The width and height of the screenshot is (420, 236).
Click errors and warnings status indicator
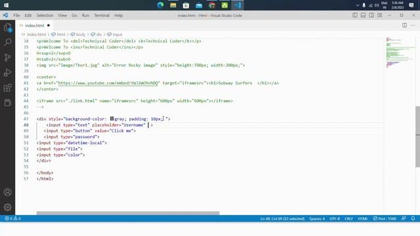[x=12, y=218]
